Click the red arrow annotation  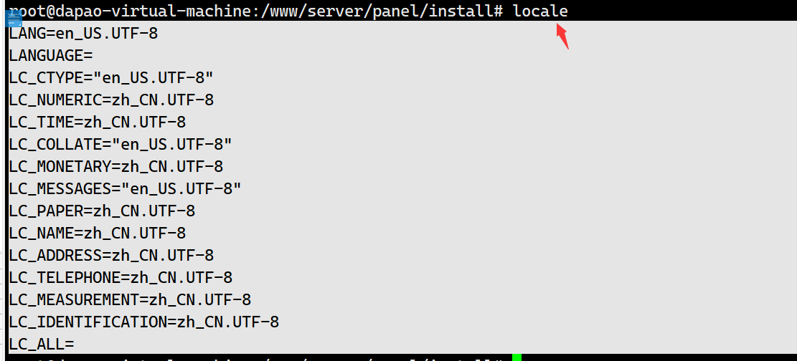point(562,37)
